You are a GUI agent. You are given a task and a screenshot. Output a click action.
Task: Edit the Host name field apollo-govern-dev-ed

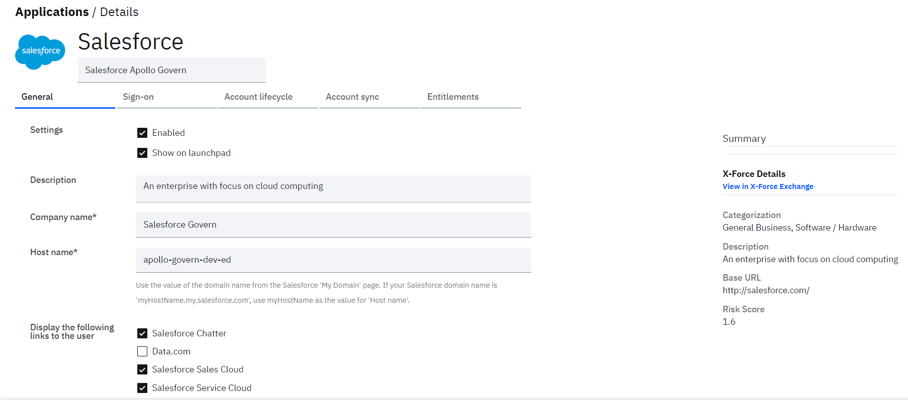pos(333,260)
